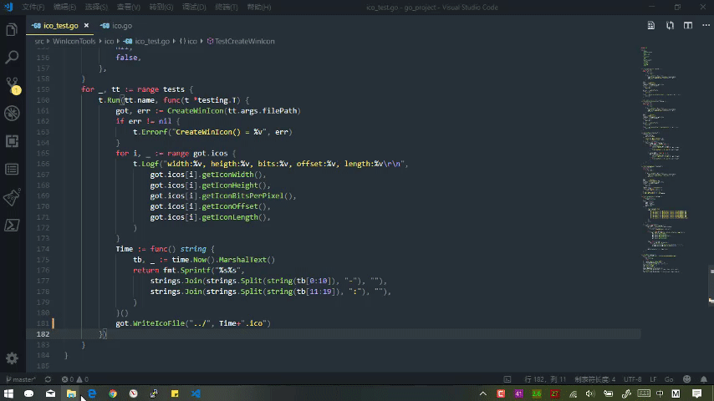Open the 调试(D) menu
Image resolution: width=714 pixels, height=401 pixels.
click(x=194, y=8)
